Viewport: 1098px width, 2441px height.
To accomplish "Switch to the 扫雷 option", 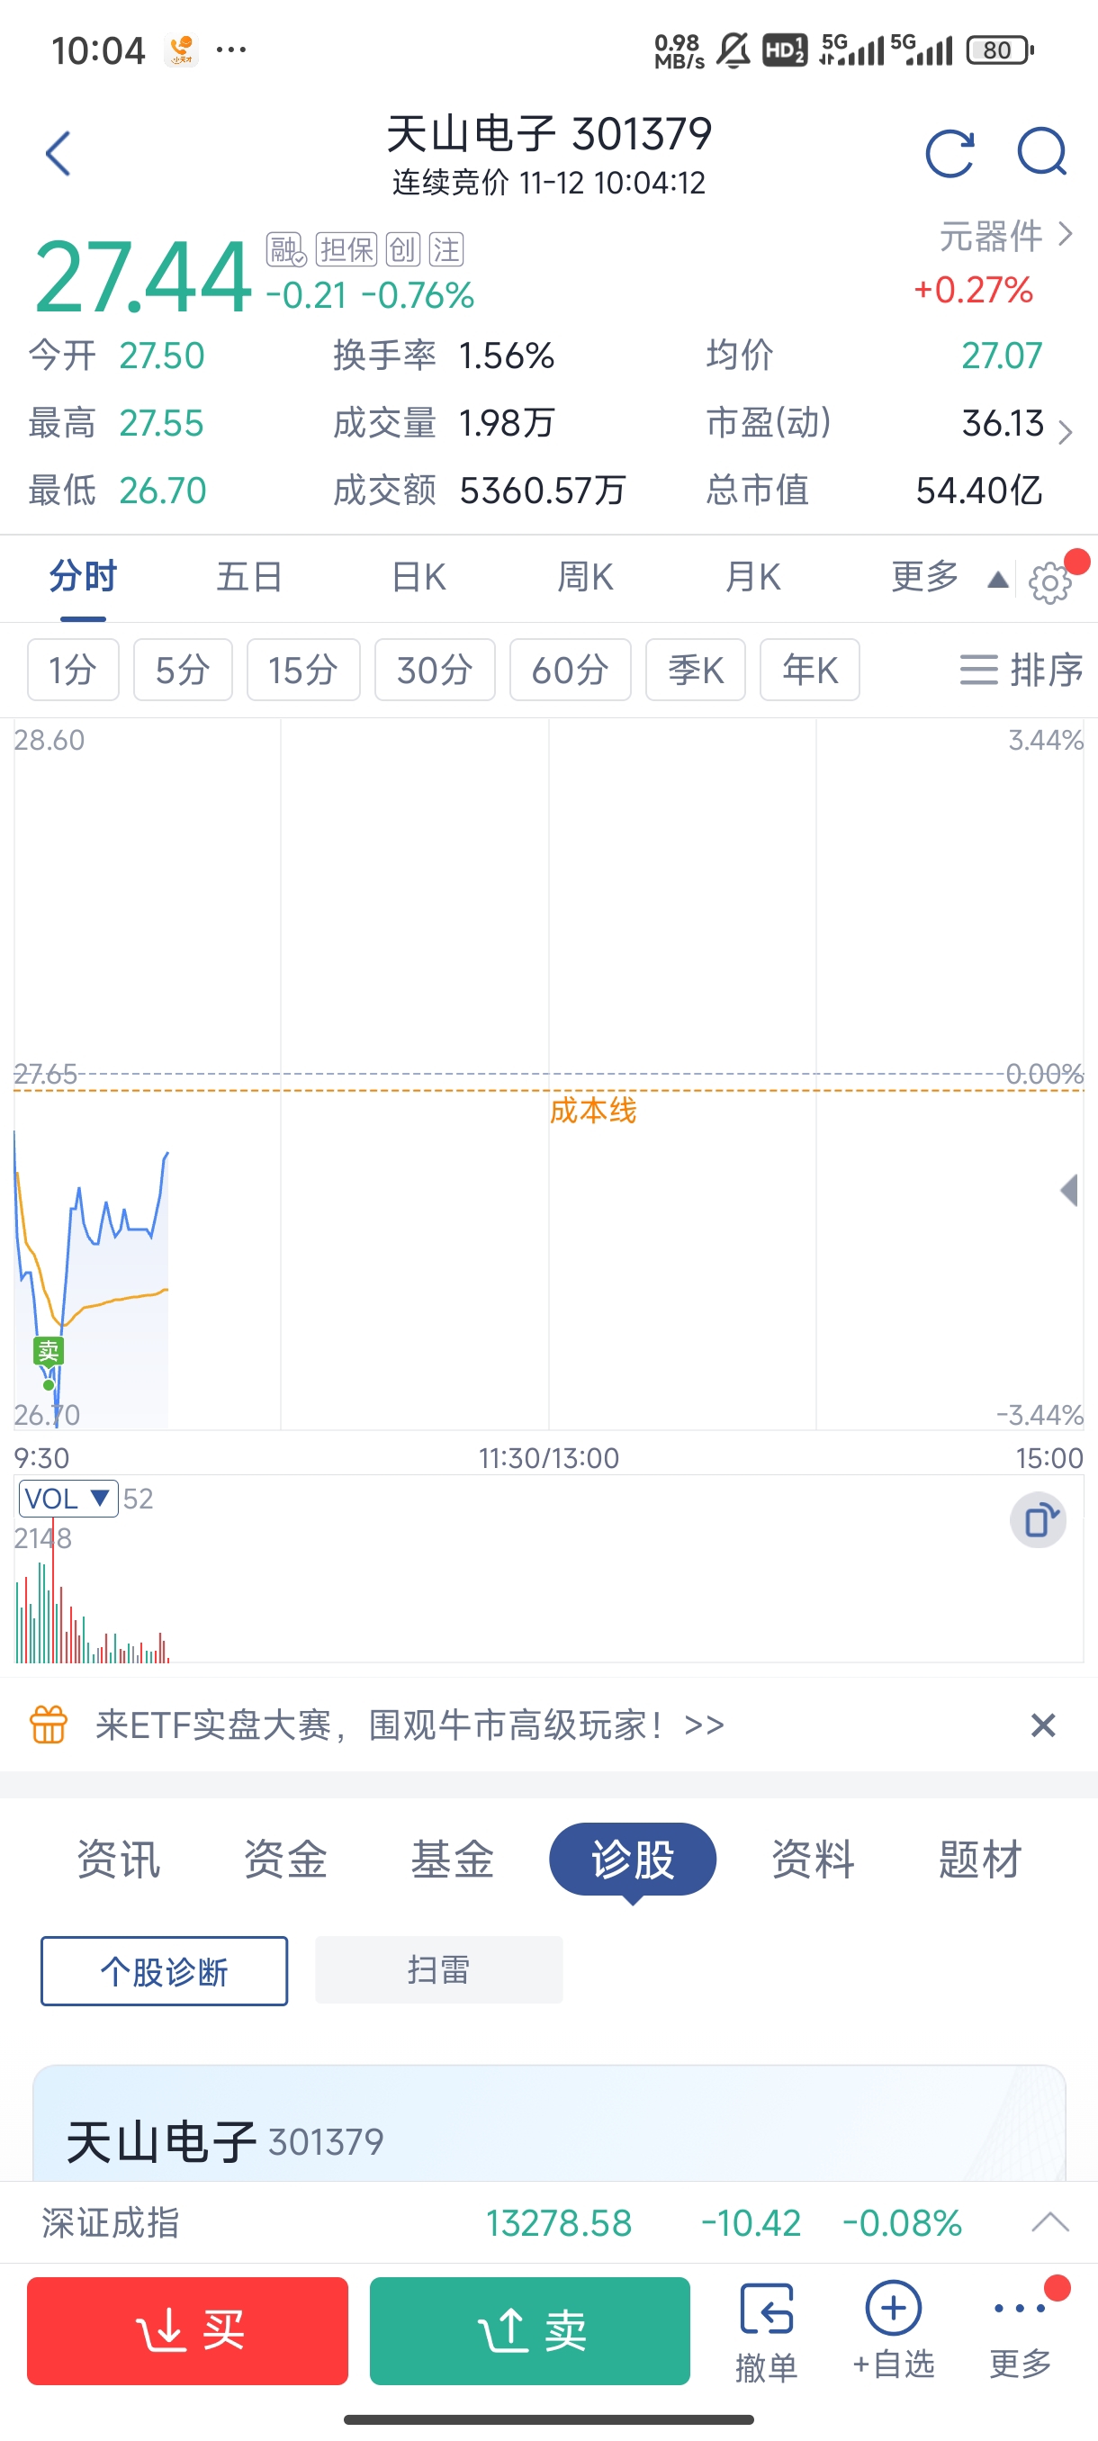I will pos(438,1970).
